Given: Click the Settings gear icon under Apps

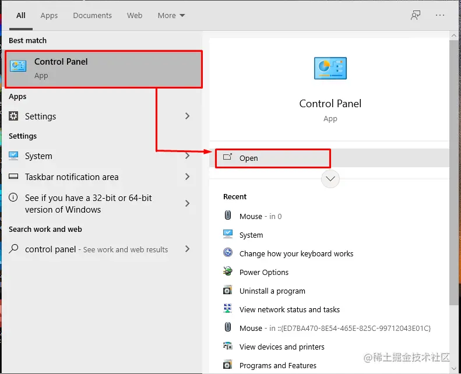Looking at the screenshot, I should [13, 116].
